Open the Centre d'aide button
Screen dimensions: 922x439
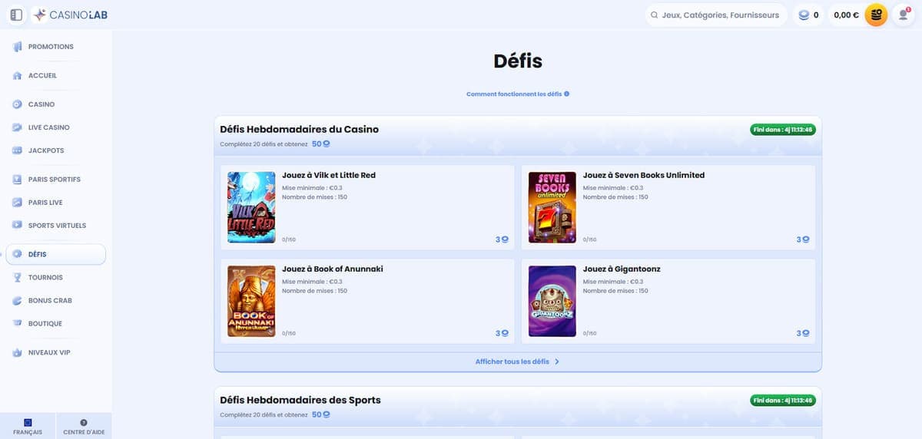click(x=84, y=427)
